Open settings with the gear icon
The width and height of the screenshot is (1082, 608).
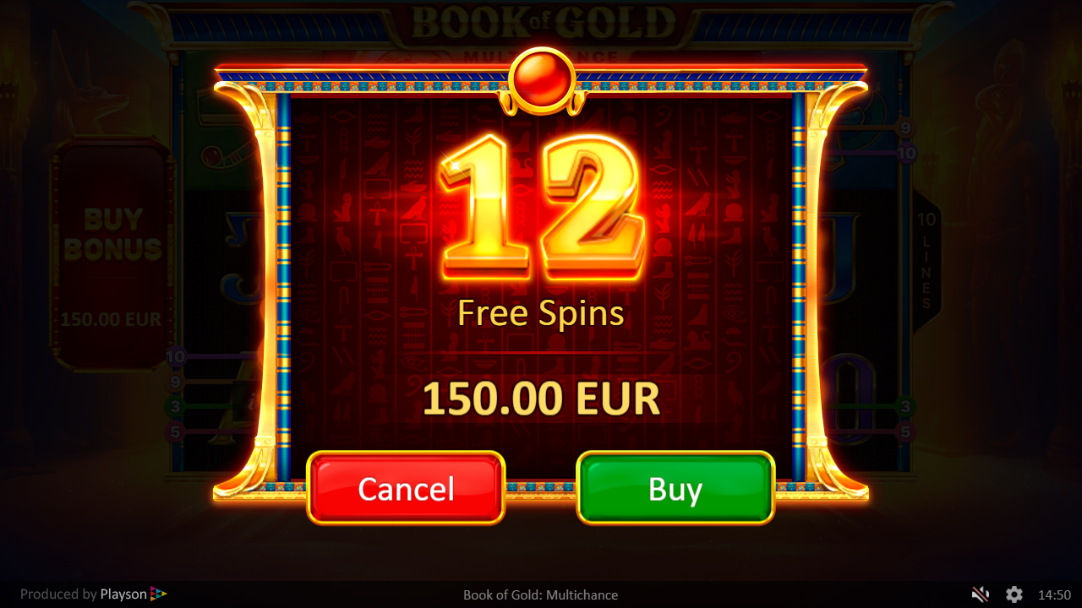point(1014,594)
